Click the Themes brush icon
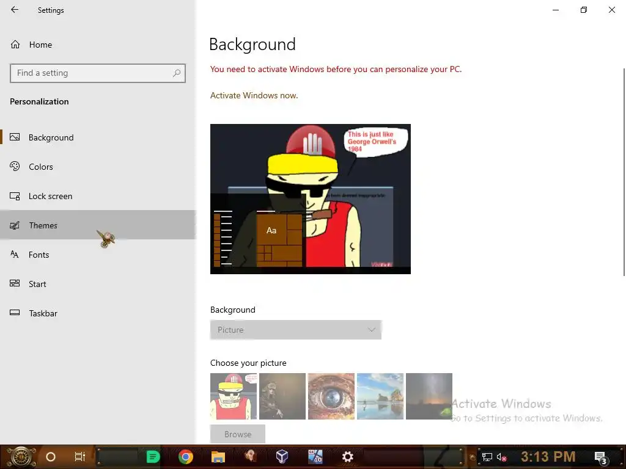This screenshot has height=469, width=626. [x=15, y=225]
